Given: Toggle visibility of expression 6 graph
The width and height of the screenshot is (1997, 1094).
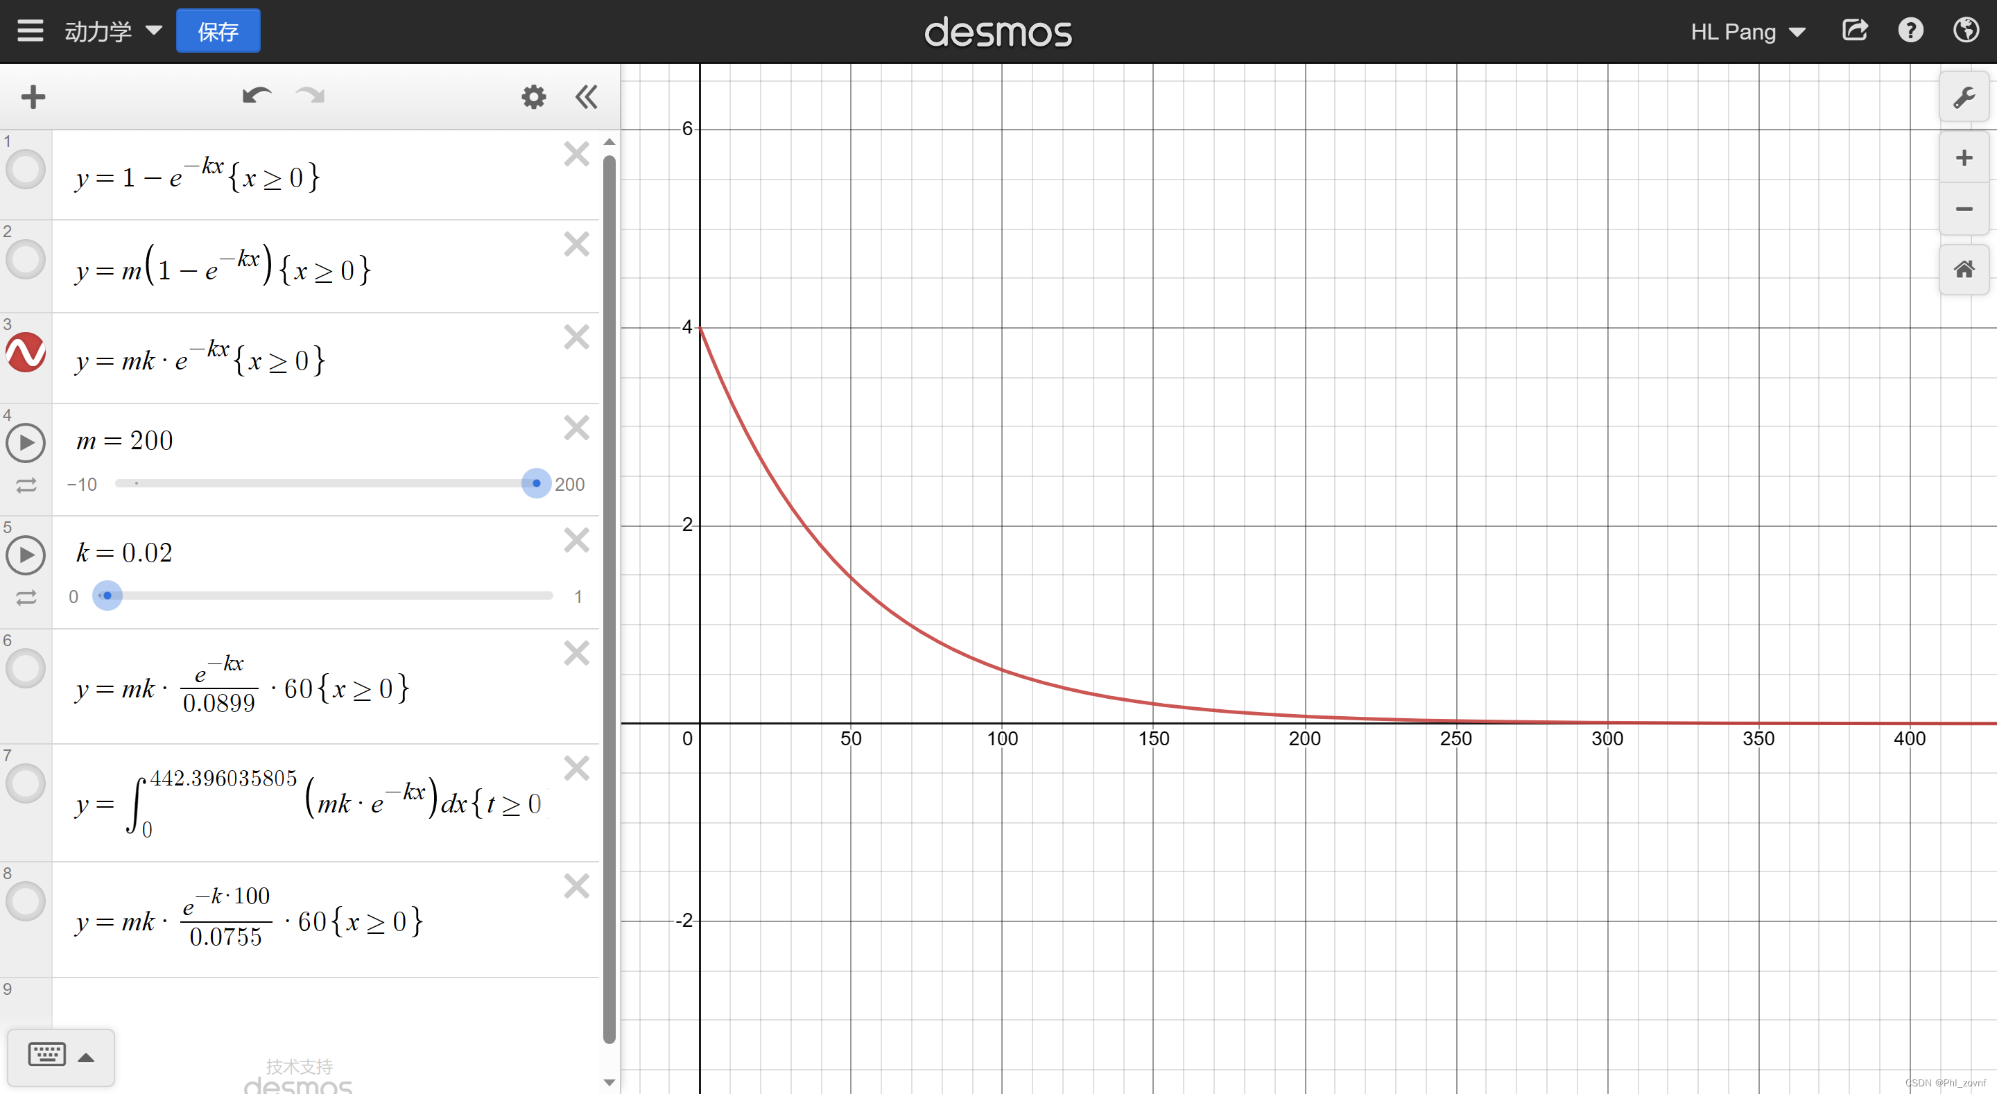Looking at the screenshot, I should tap(26, 668).
